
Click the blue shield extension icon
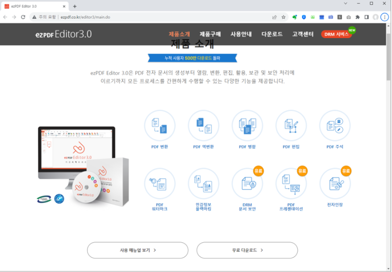point(304,17)
